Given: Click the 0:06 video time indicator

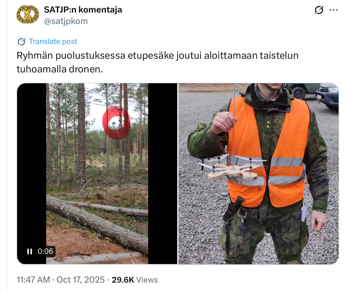Looking at the screenshot, I should tap(46, 251).
